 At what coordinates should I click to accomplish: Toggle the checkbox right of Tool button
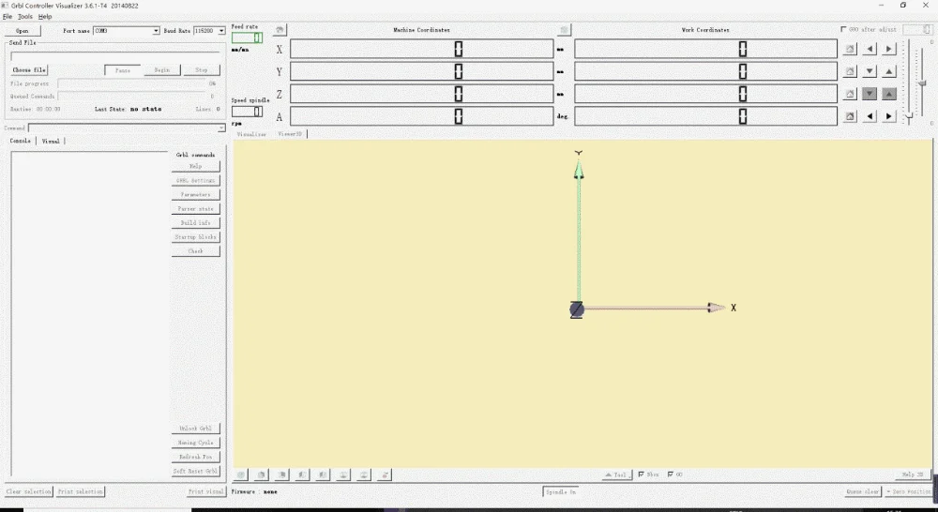(642, 474)
